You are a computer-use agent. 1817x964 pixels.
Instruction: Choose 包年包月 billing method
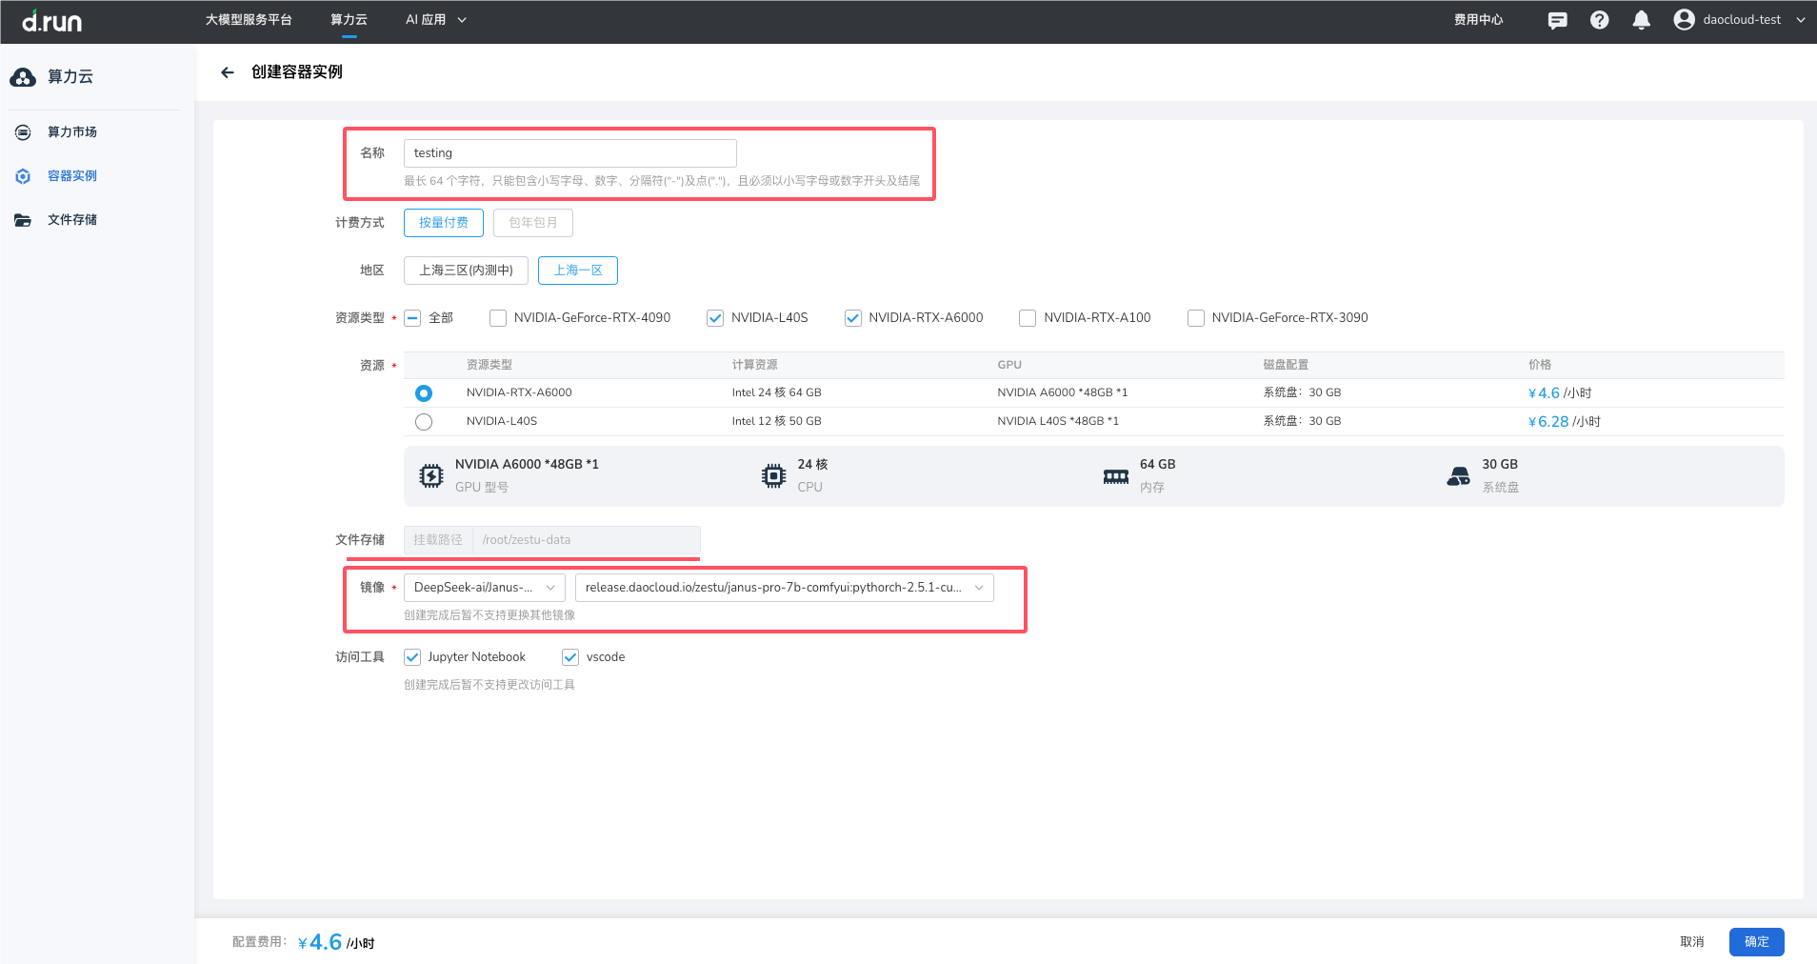(533, 223)
